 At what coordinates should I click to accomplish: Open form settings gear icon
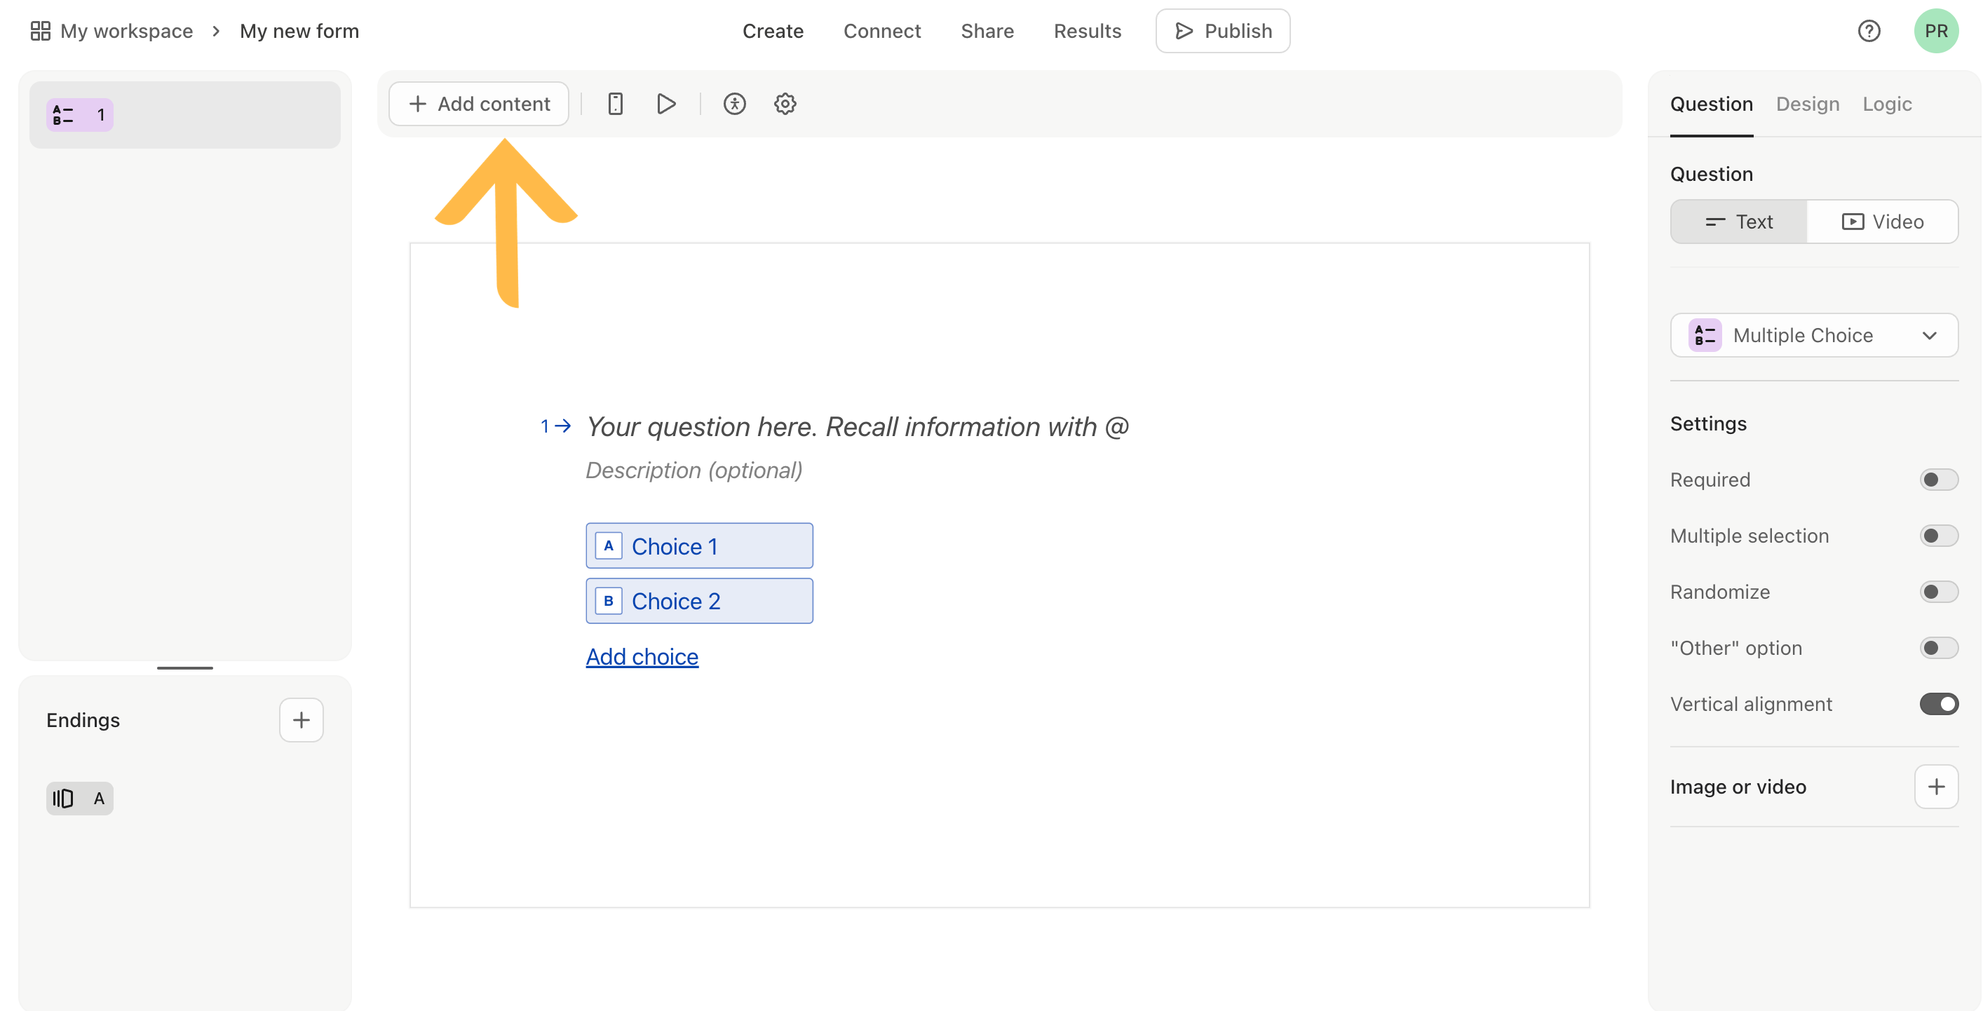pos(785,104)
